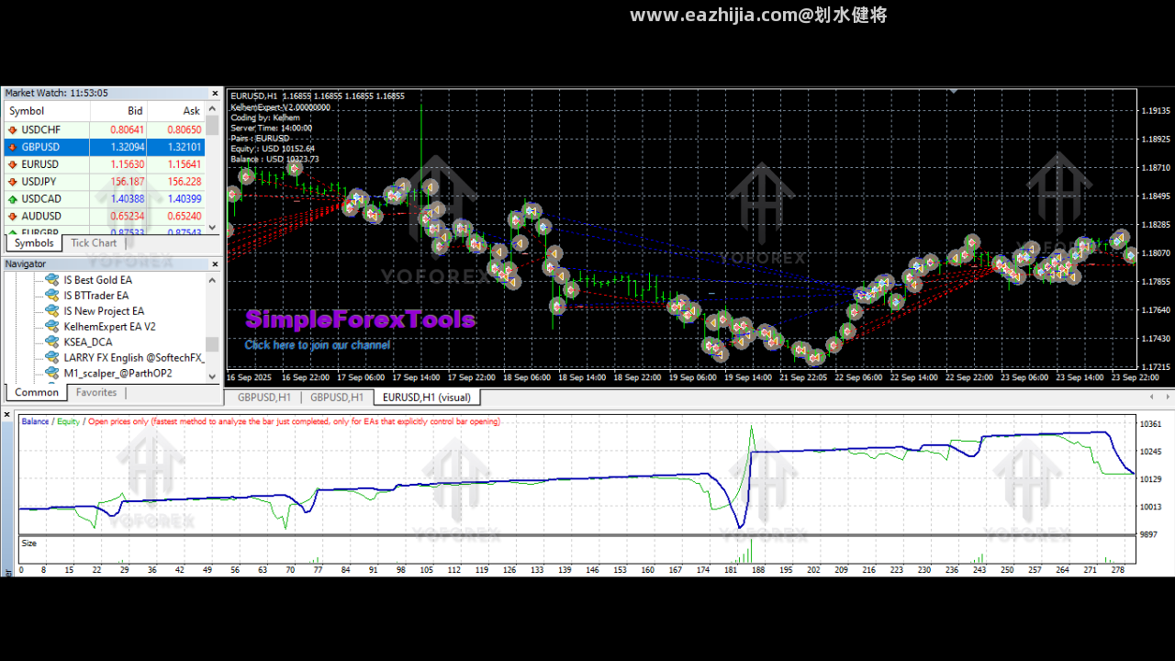This screenshot has width=1175, height=661.
Task: Click 'Equity : USD 10152.64' chart text
Action: click(273, 149)
